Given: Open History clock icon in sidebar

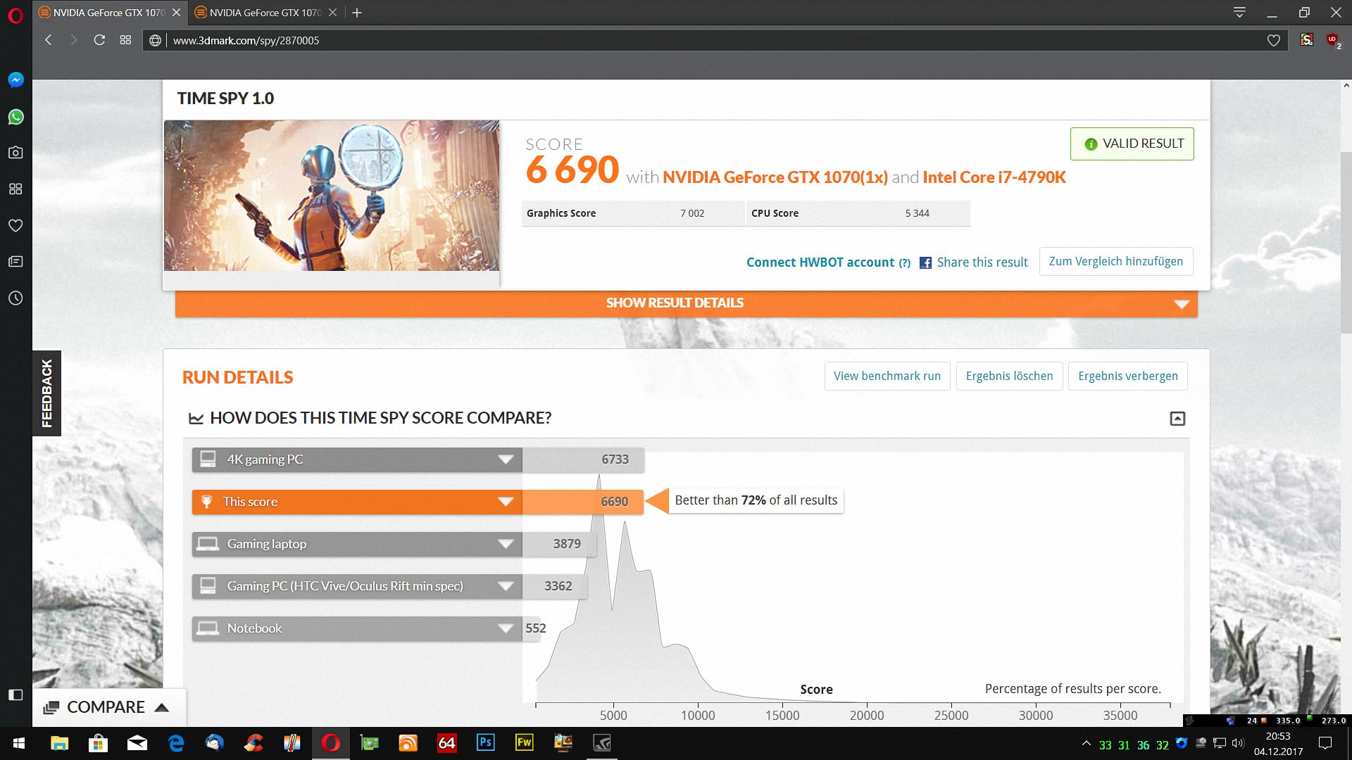Looking at the screenshot, I should point(15,298).
